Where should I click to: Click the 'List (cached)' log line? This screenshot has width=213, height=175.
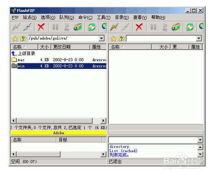pos(123,151)
